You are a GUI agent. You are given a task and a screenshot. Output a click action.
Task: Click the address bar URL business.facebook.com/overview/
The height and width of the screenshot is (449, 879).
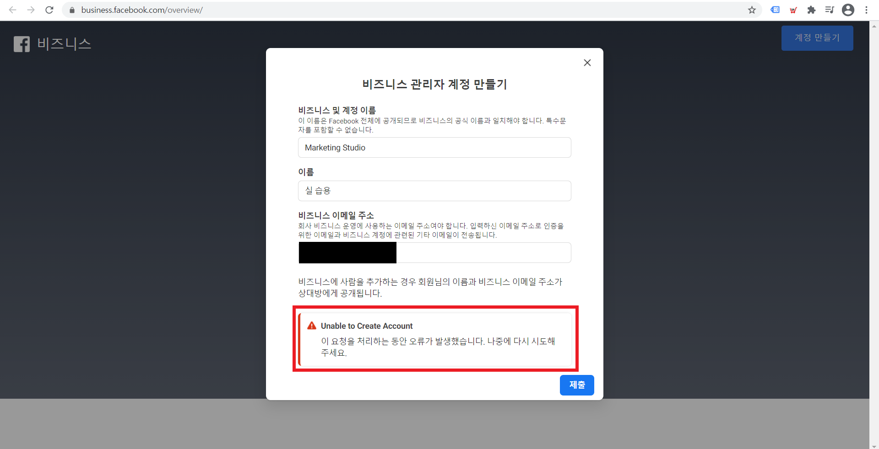click(x=142, y=10)
